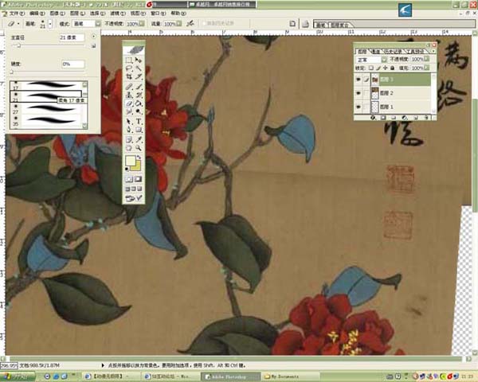Delete layer with trash icon
The height and width of the screenshot is (382, 478).
point(426,118)
